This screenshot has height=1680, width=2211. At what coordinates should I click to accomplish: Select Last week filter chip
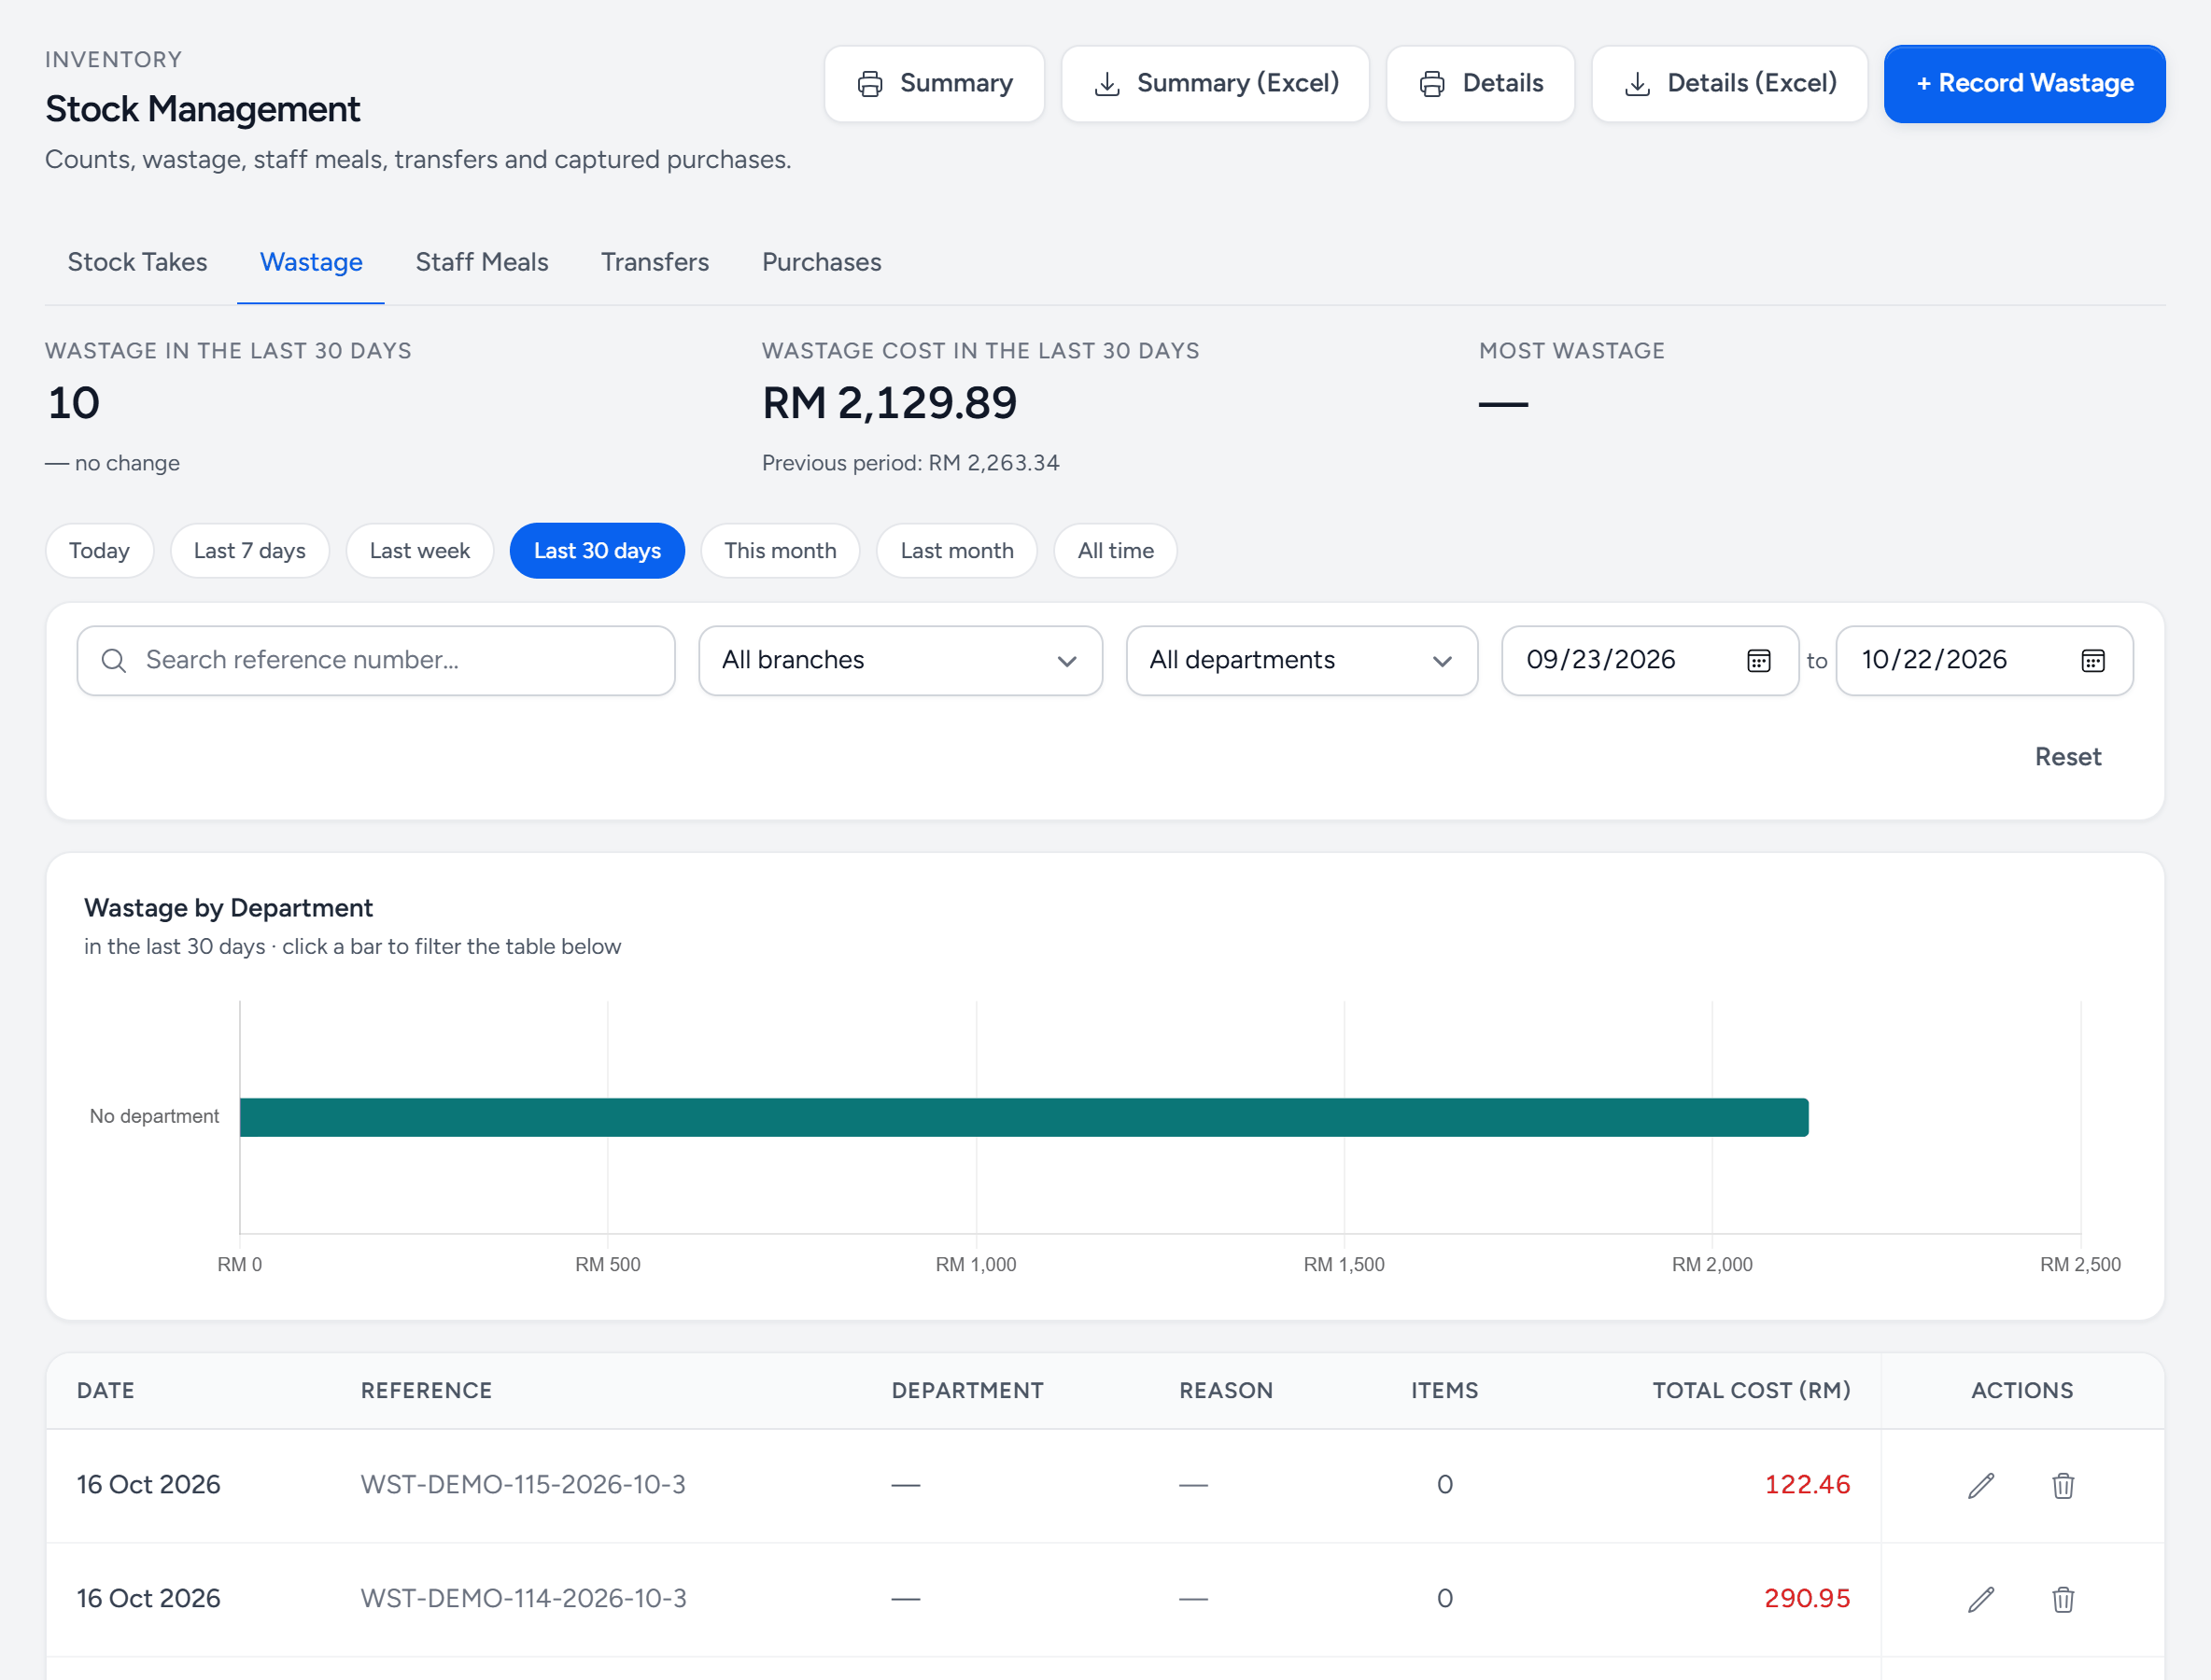[419, 551]
